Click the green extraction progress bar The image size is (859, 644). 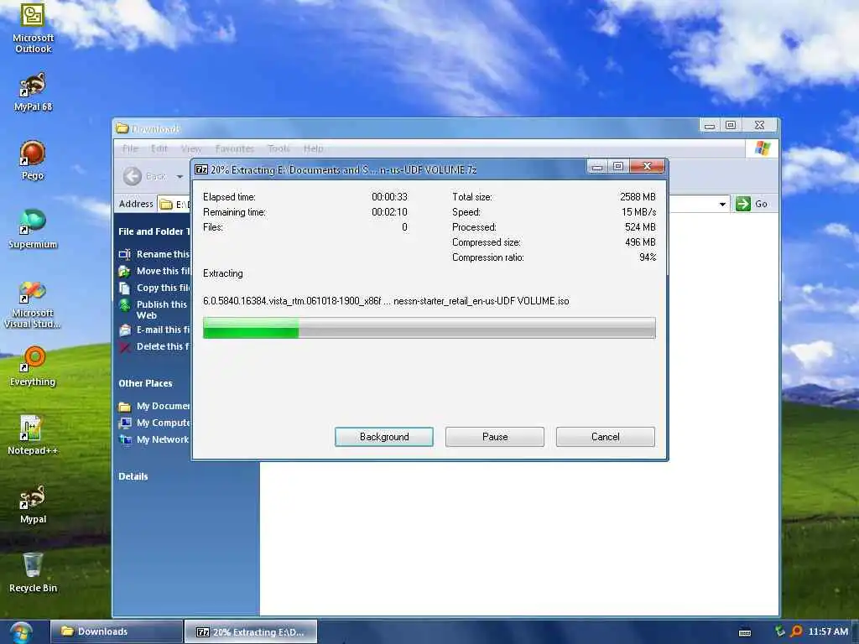429,328
